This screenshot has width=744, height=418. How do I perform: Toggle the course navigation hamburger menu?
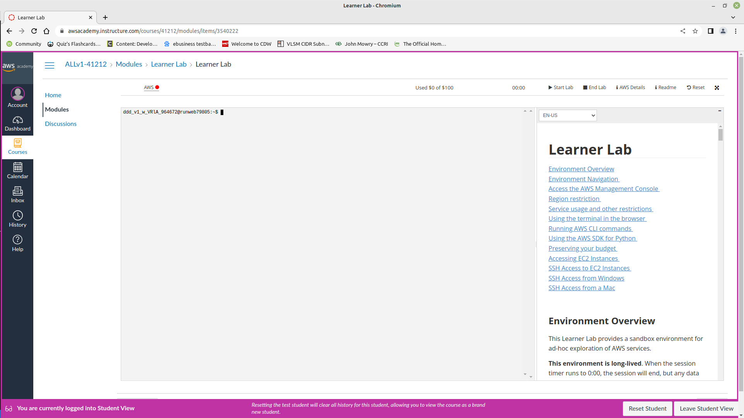(x=50, y=65)
